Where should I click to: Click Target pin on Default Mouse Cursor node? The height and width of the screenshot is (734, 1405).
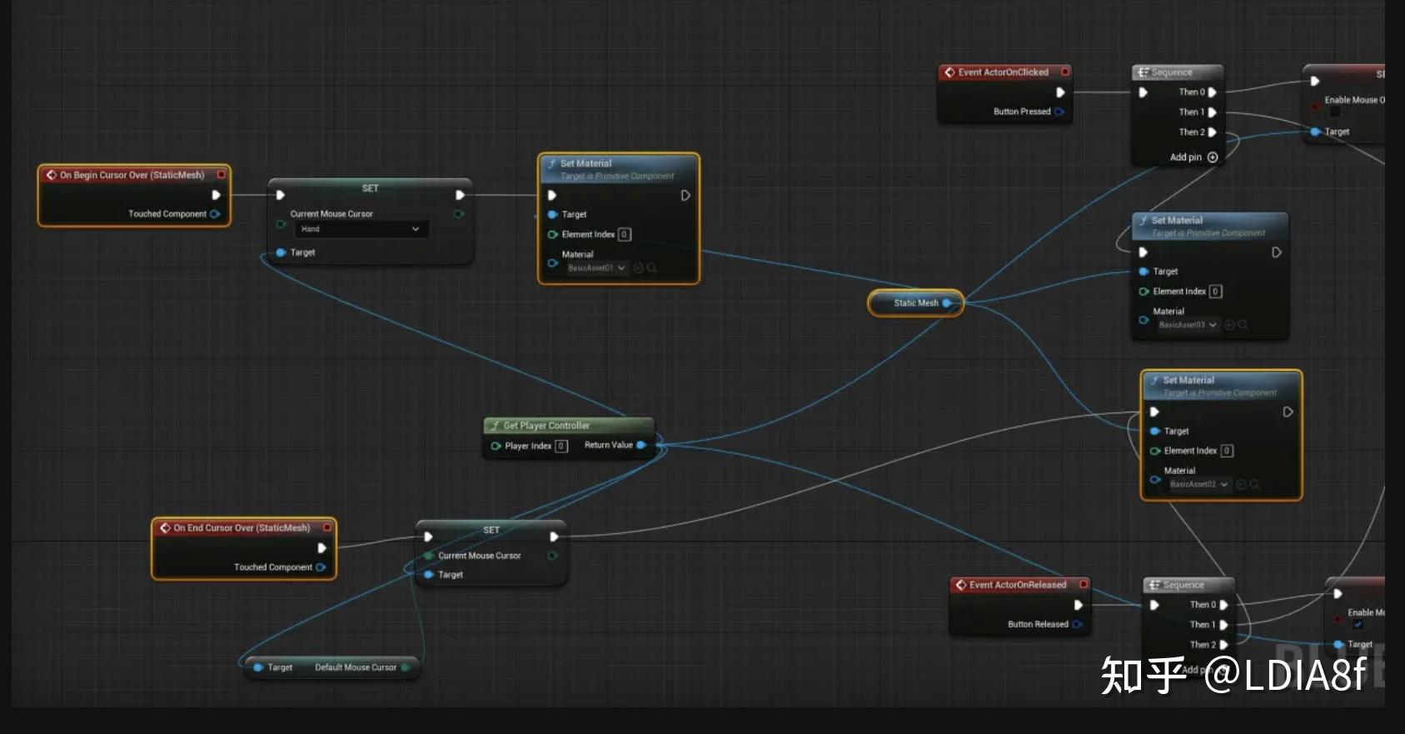point(258,667)
